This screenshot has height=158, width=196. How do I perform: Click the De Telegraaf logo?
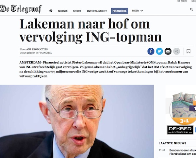pos(21,9)
